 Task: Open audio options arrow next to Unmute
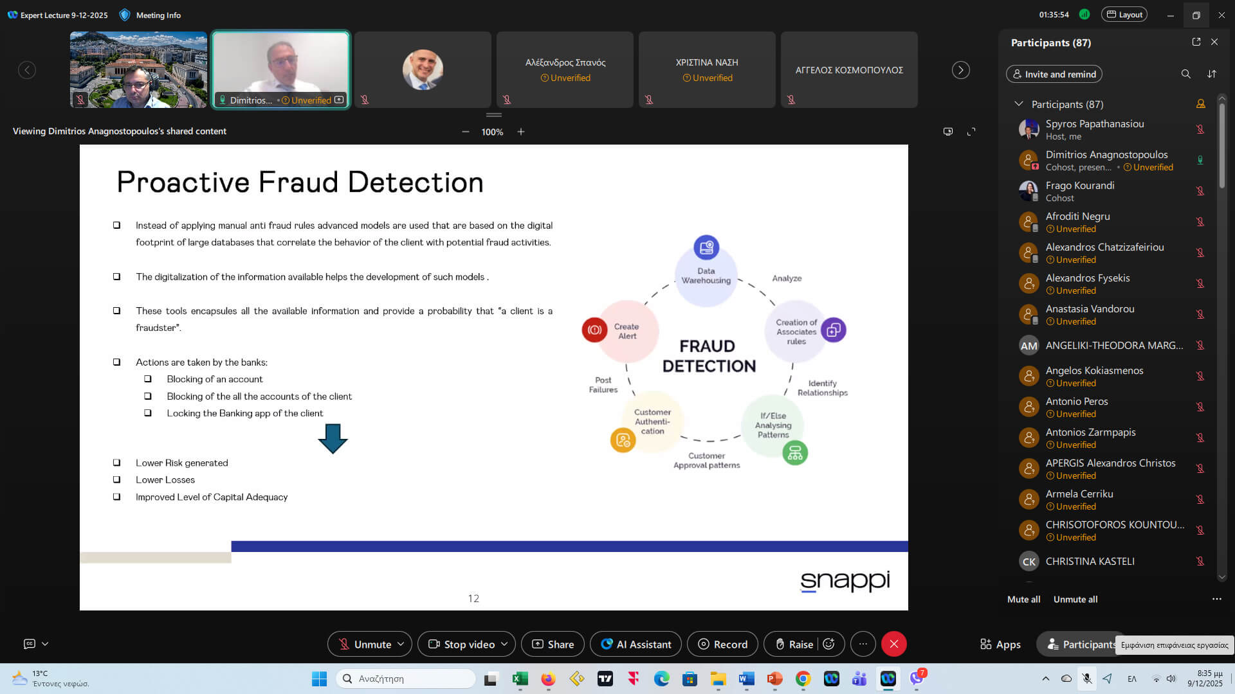point(401,644)
